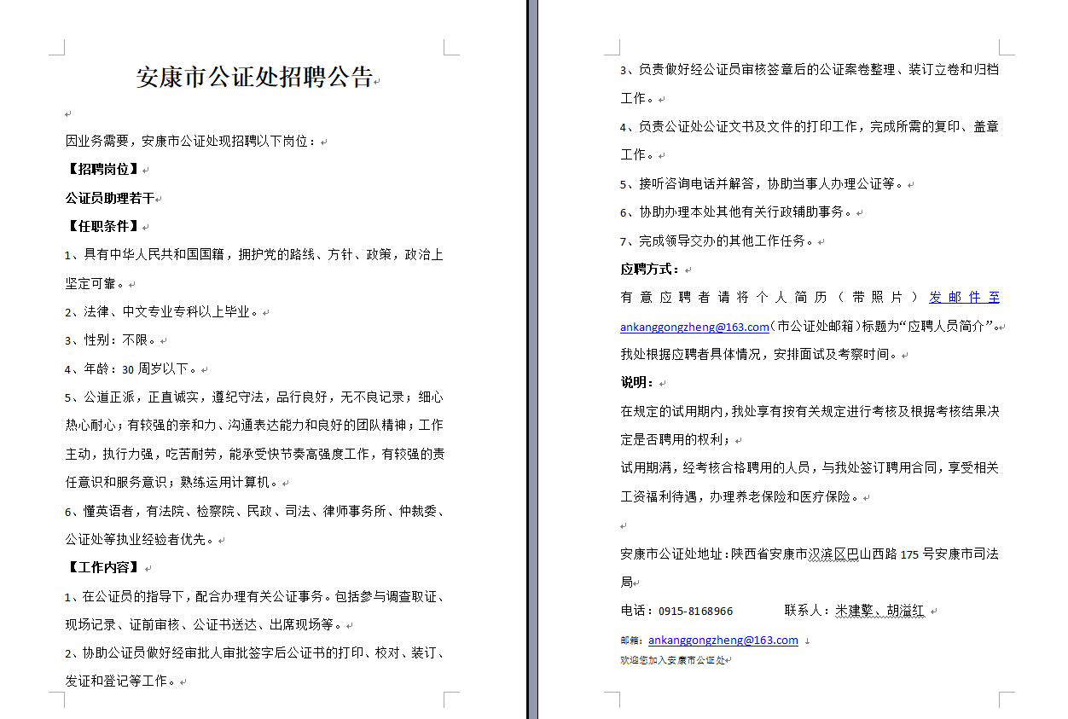Click the phone number '电话：0915-8168966'
The width and height of the screenshot is (1068, 719).
coord(676,611)
